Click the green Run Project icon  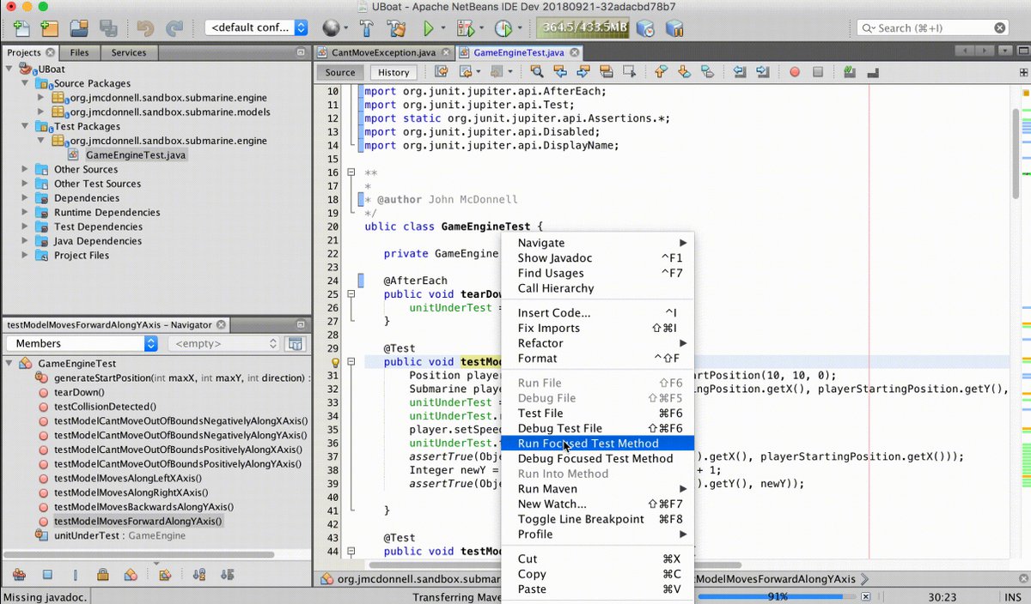428,27
